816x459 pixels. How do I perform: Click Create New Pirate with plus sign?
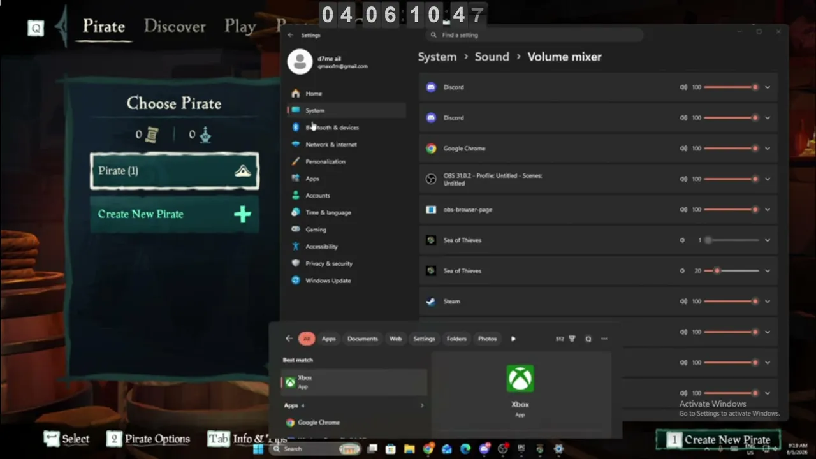coord(175,214)
